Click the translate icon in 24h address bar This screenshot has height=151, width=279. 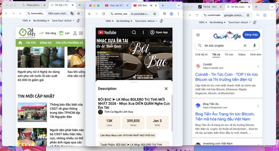coord(72,13)
